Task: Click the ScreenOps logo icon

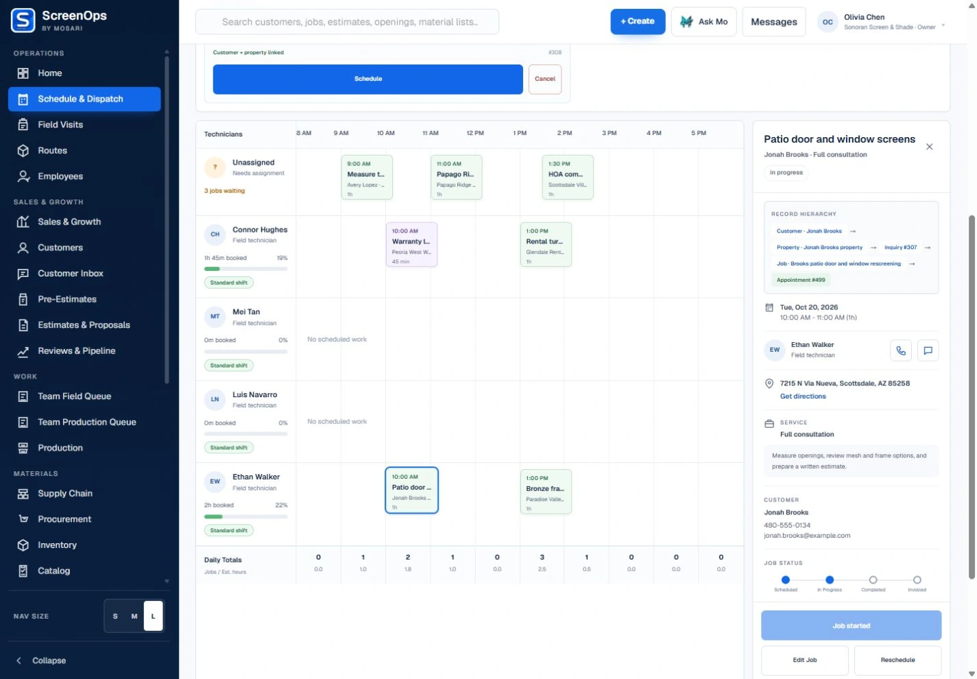Action: coord(23,21)
